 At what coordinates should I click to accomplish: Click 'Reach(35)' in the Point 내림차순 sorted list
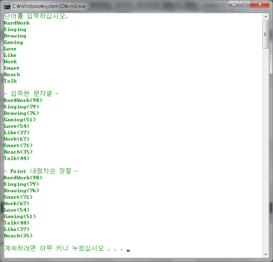(18, 235)
